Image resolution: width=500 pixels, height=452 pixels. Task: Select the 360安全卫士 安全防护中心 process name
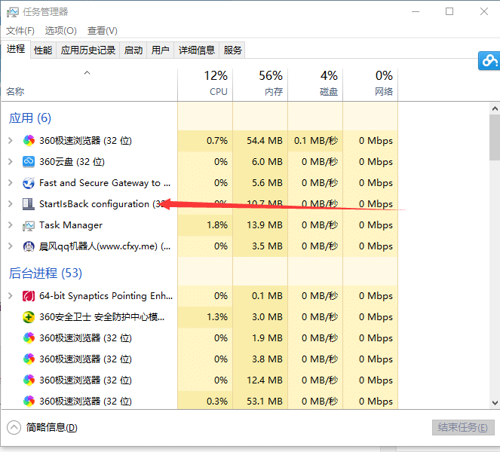(x=102, y=317)
